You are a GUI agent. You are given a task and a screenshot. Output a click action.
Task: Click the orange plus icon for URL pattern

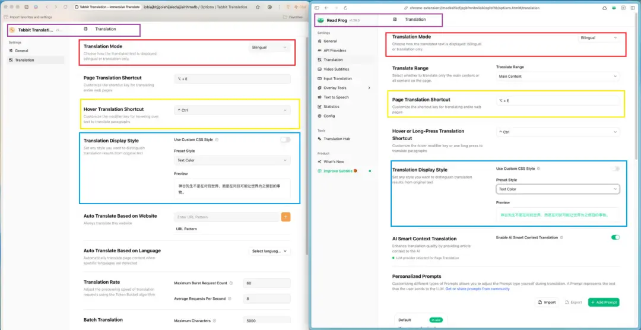285,217
